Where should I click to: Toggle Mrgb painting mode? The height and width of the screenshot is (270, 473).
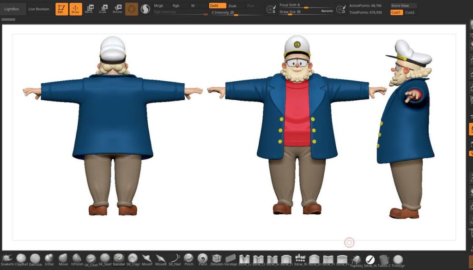pos(159,6)
